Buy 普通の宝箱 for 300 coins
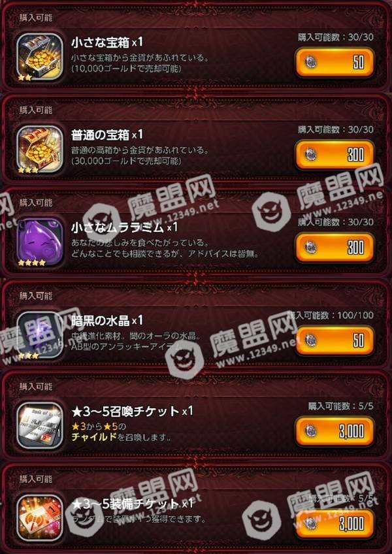Screen dimensions: 392x554 335,155
